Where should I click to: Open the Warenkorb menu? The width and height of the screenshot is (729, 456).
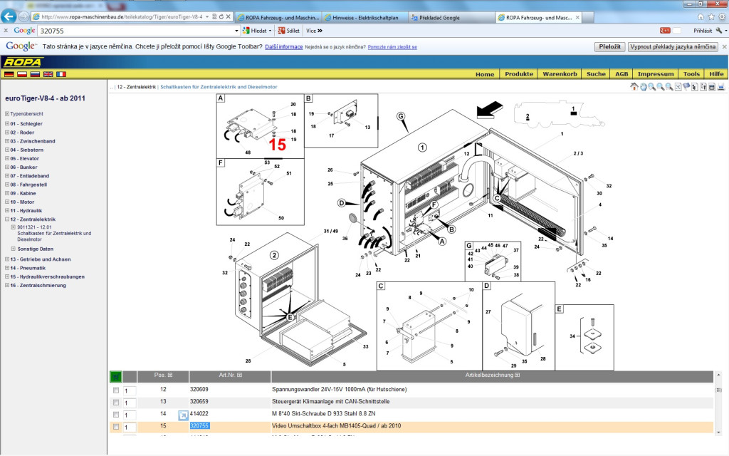560,74
